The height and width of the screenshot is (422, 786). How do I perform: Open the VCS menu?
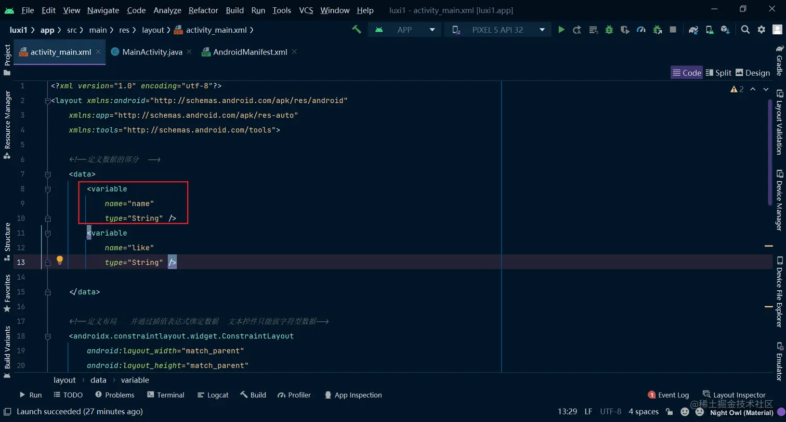click(306, 10)
